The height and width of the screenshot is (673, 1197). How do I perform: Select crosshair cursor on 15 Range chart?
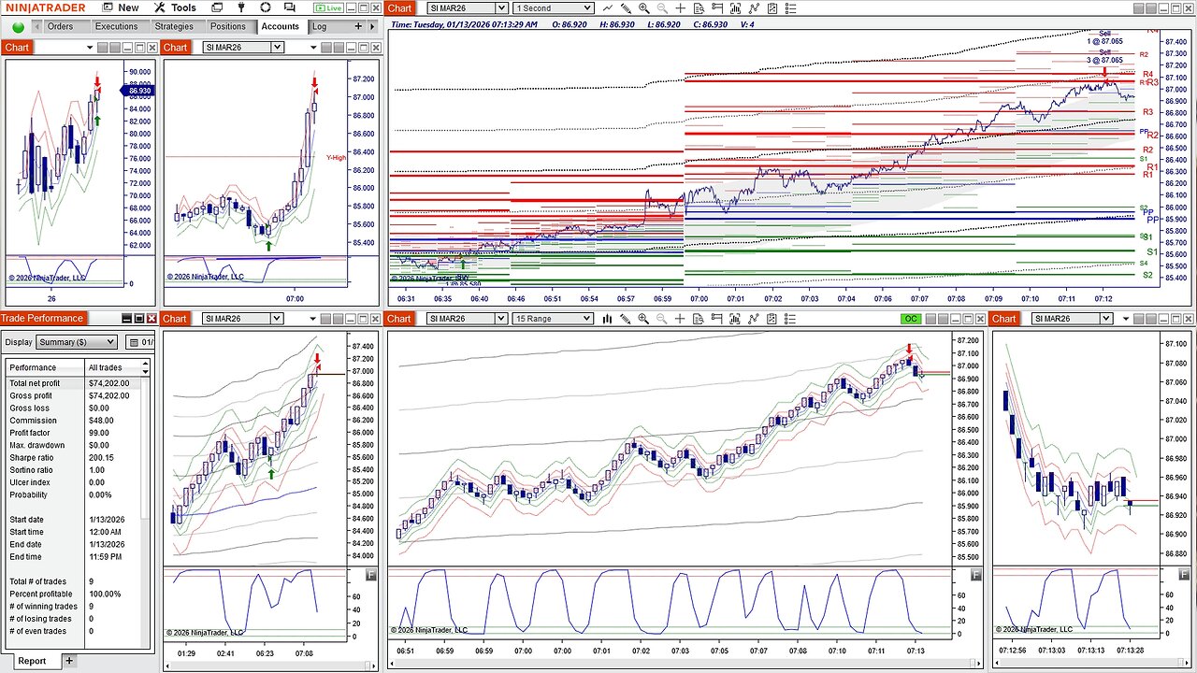(x=680, y=319)
